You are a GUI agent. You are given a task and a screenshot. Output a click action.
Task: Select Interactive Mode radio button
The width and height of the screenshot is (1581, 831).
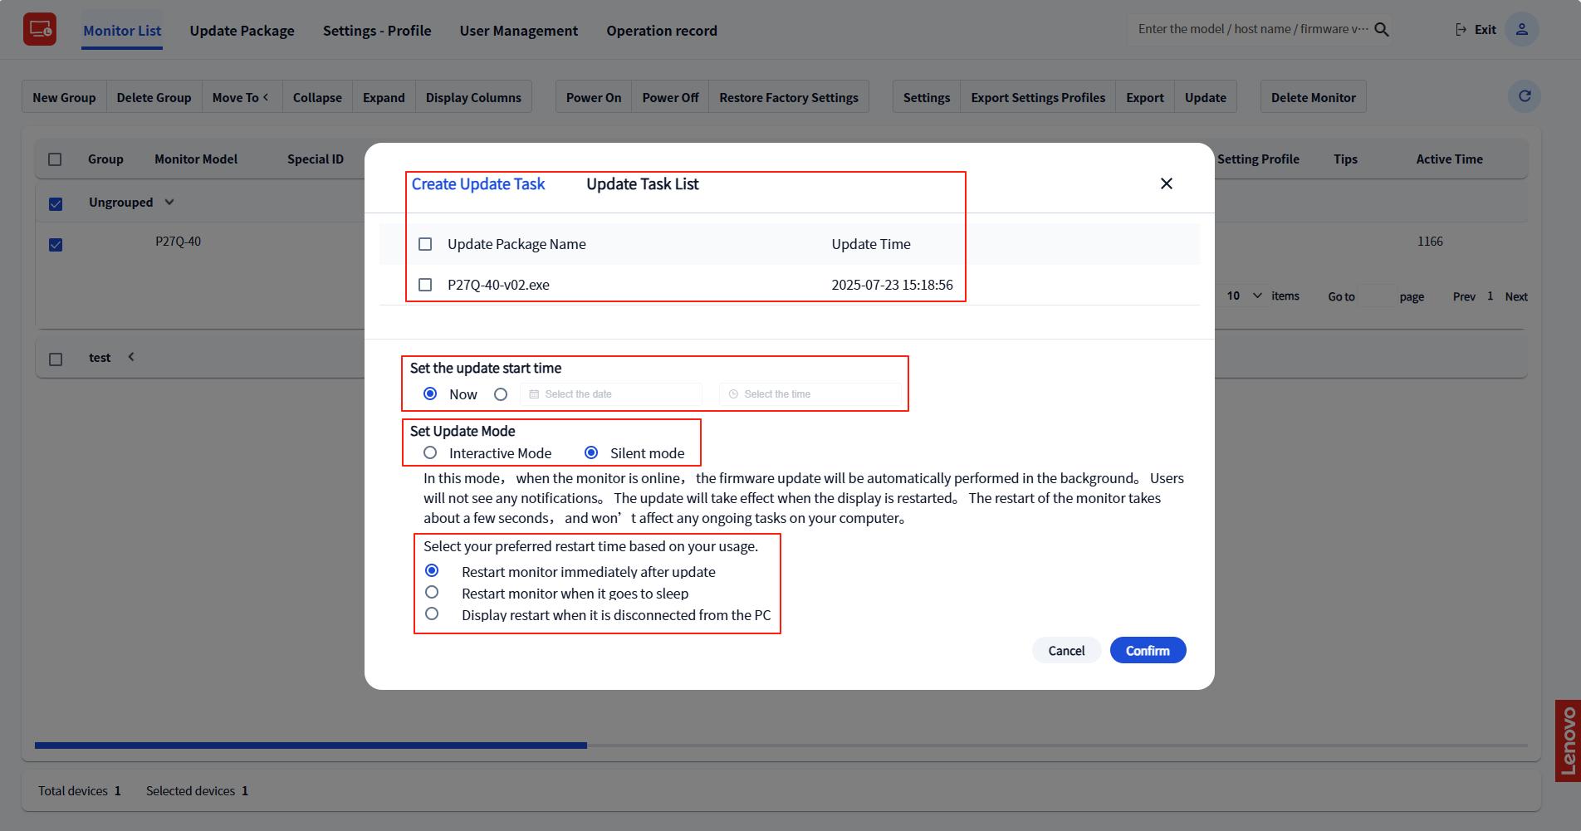pos(430,453)
